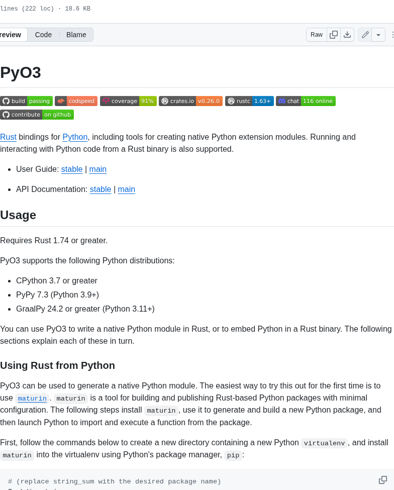Switch to the Code tab

coord(43,35)
